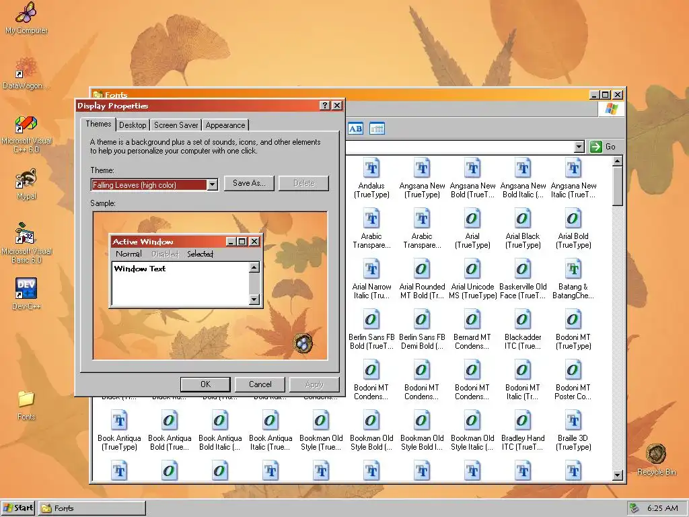Click Fonts window scrollbar down arrow
The image size is (689, 517).
tap(618, 475)
